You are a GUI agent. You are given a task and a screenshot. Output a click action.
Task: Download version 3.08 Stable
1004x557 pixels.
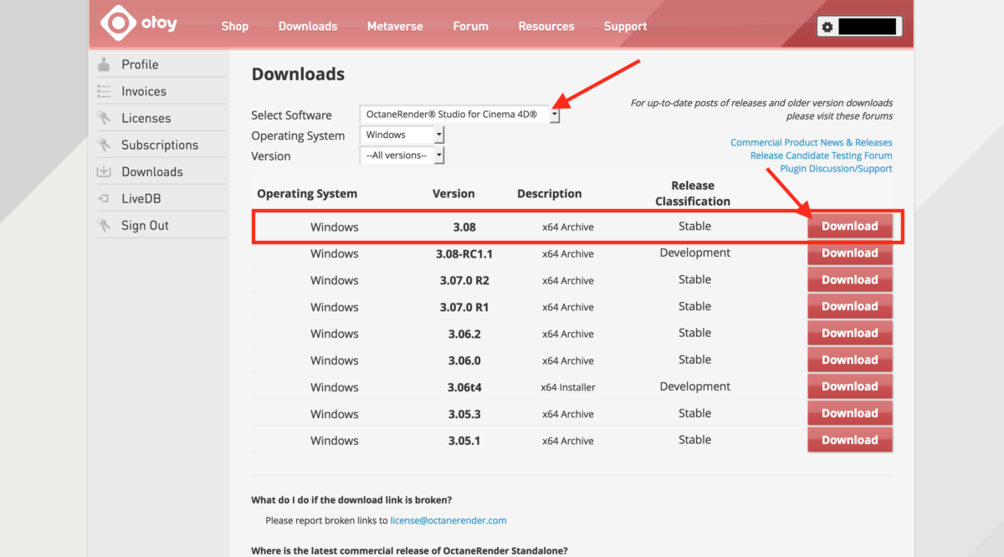click(850, 227)
